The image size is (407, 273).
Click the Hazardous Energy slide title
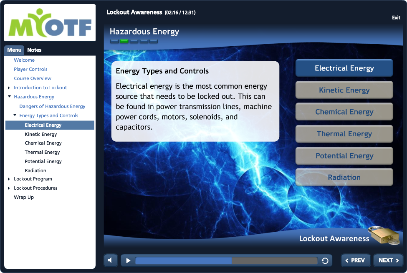[x=144, y=32]
